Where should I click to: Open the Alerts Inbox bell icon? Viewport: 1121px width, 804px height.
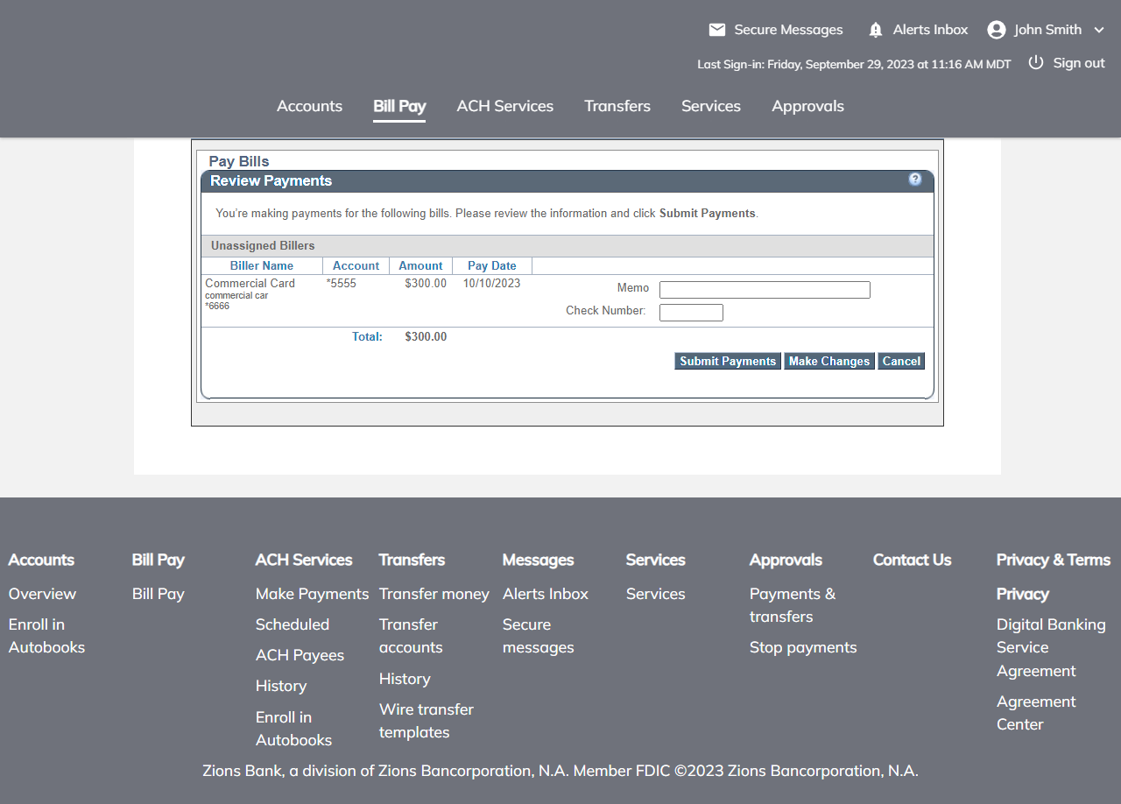point(875,30)
